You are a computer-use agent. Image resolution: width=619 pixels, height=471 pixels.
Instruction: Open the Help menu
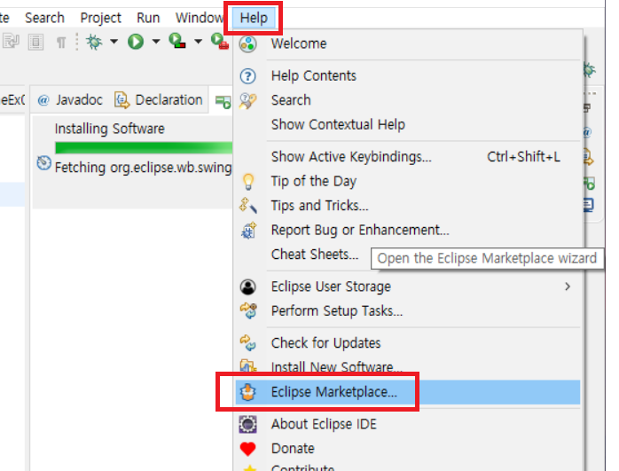coord(254,18)
